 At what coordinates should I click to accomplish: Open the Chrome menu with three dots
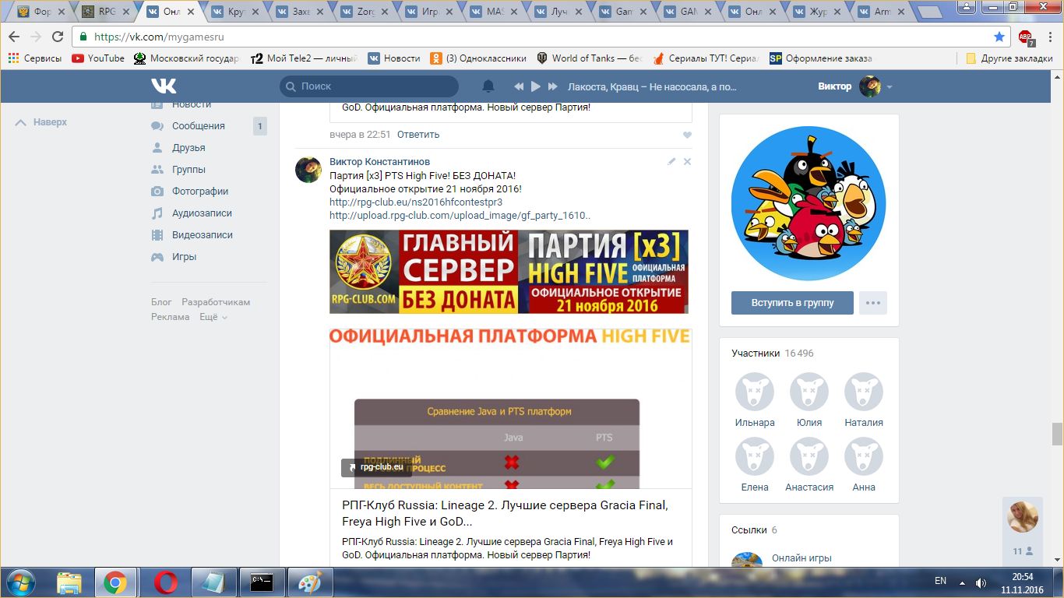tap(1049, 37)
